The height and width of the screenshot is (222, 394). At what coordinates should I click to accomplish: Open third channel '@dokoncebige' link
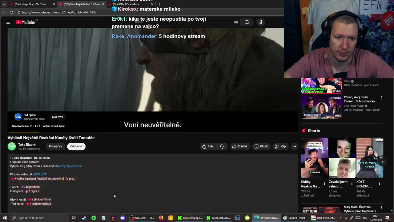(38, 204)
